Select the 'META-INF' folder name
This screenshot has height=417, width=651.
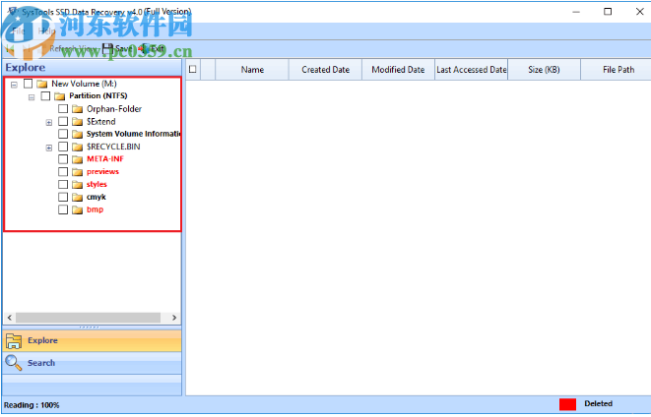pyautogui.click(x=105, y=159)
